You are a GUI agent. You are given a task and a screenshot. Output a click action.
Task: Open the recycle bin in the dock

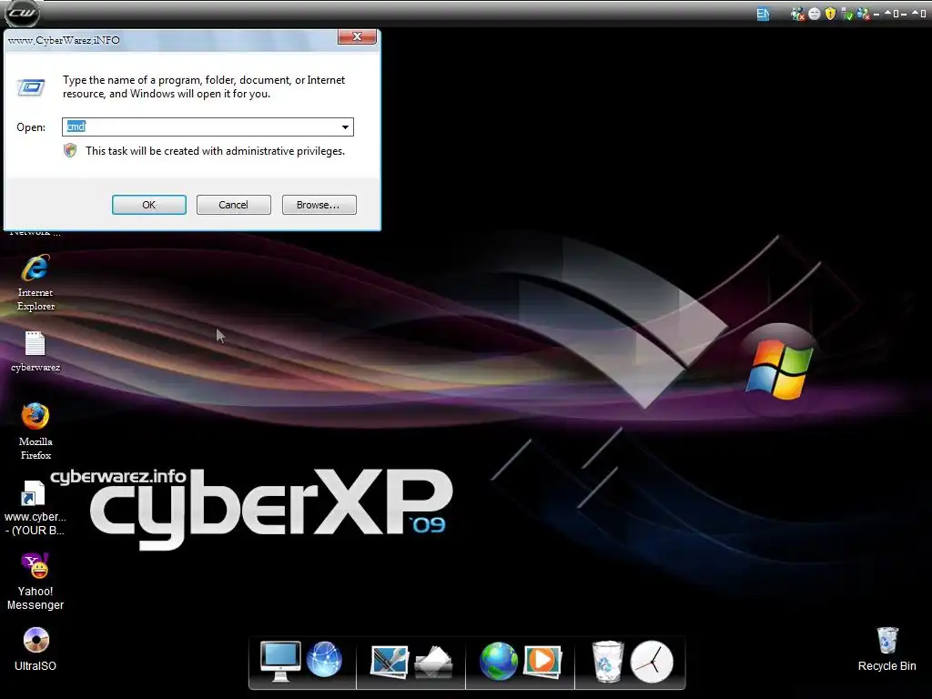click(607, 661)
